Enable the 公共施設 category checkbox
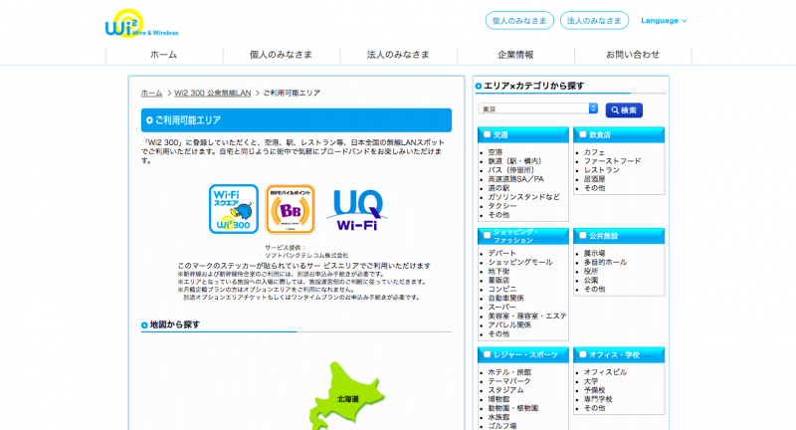Screen dimensions: 796x430 [x=582, y=236]
